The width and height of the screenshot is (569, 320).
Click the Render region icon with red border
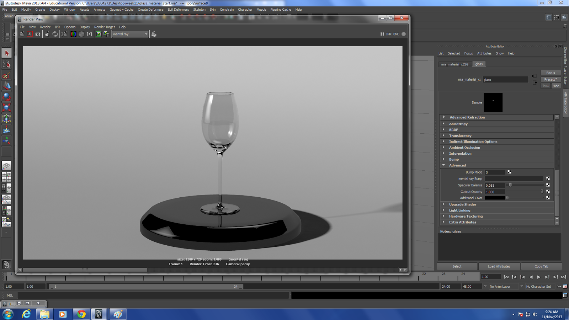coord(30,34)
